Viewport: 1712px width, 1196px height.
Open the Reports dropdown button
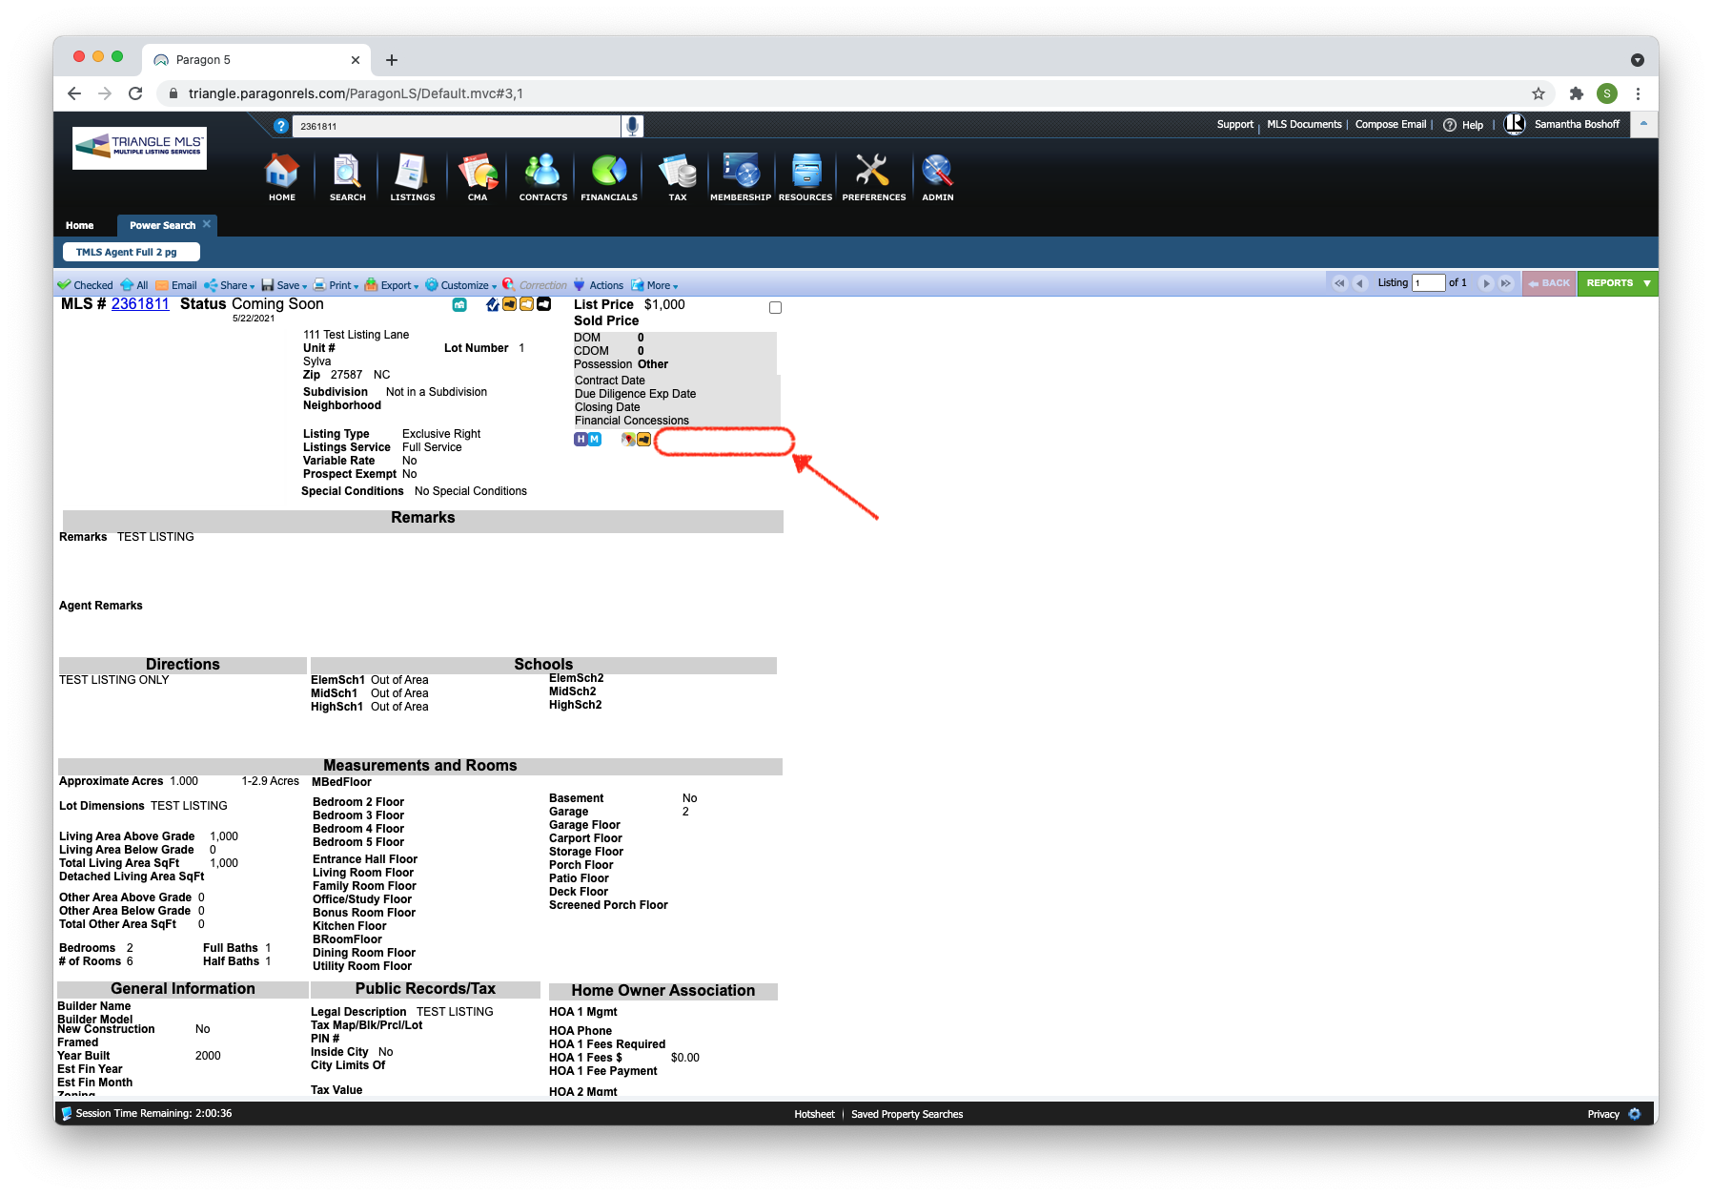1618,283
